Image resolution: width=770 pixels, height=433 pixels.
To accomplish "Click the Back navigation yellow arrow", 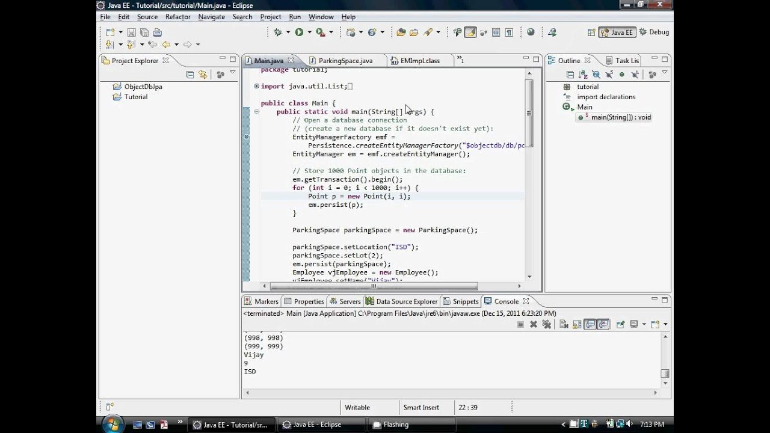I will [166, 45].
